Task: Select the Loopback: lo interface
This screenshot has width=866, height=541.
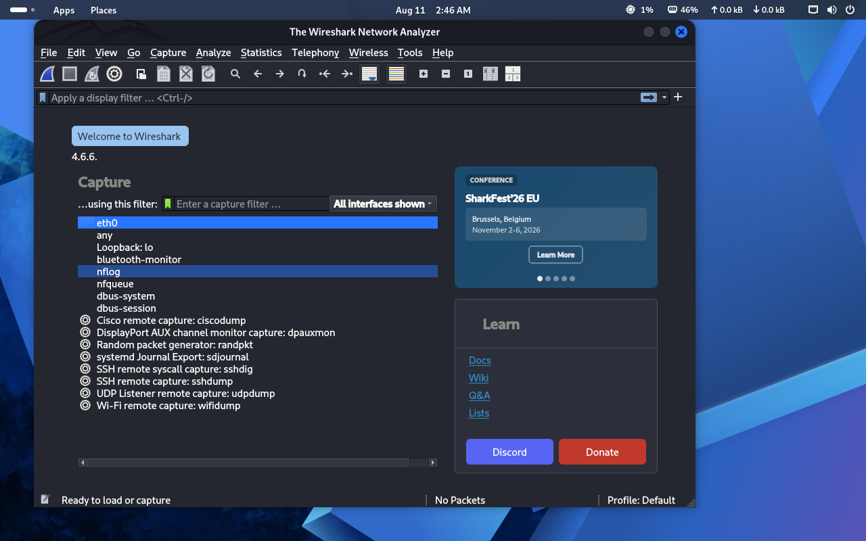Action: (x=258, y=247)
